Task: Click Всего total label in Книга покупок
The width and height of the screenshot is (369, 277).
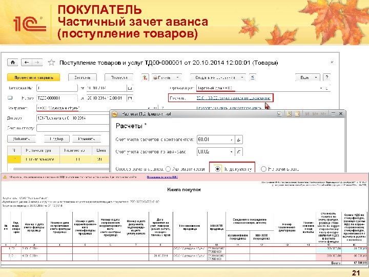Action: click(x=336, y=263)
